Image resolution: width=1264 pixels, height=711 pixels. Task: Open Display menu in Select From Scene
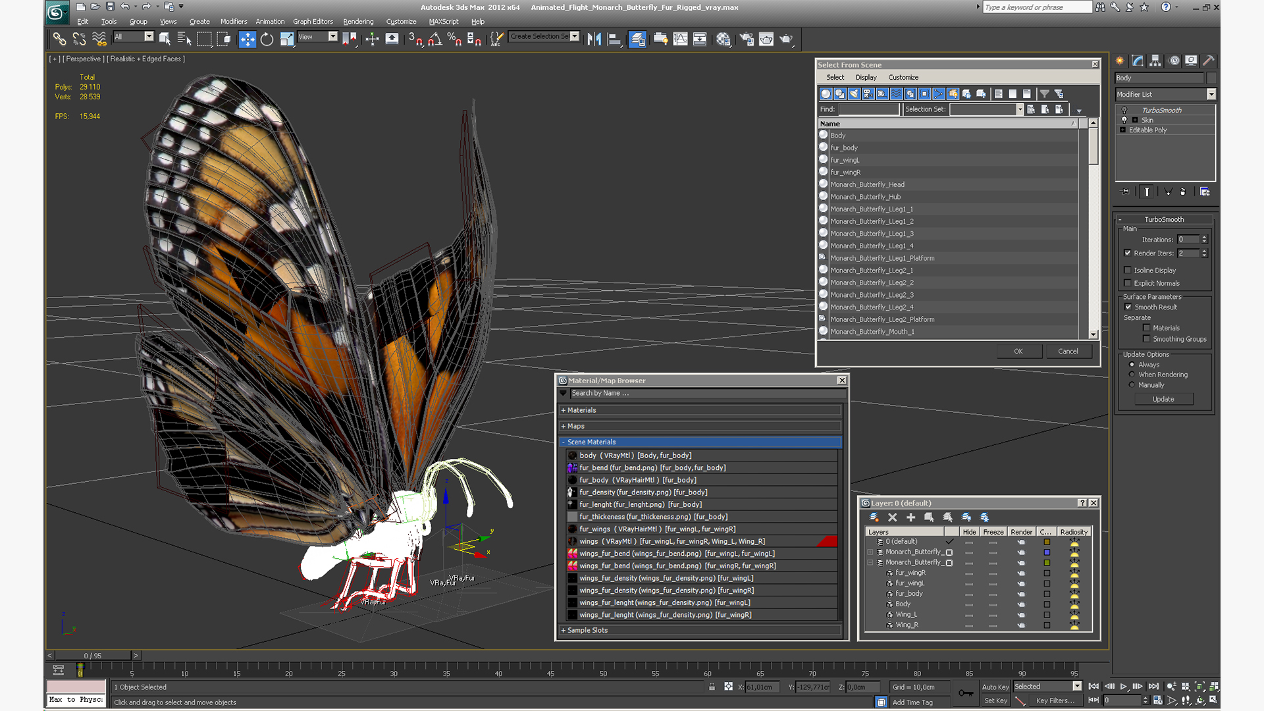pyautogui.click(x=866, y=77)
